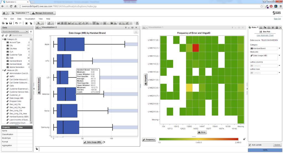Open the File menu
Viewport: 283px width, 153px height.
[6, 19]
